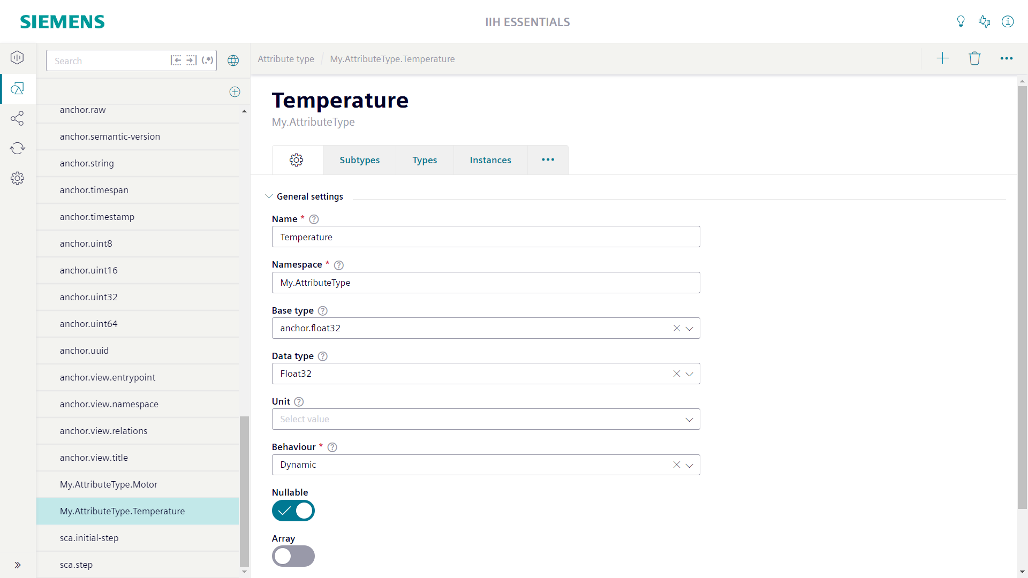Click My.AttributeType.Temperature breadcrumb

coord(392,59)
